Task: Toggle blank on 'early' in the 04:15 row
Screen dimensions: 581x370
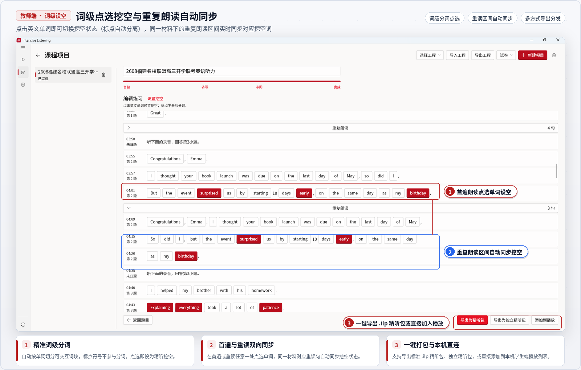Action: click(x=344, y=239)
